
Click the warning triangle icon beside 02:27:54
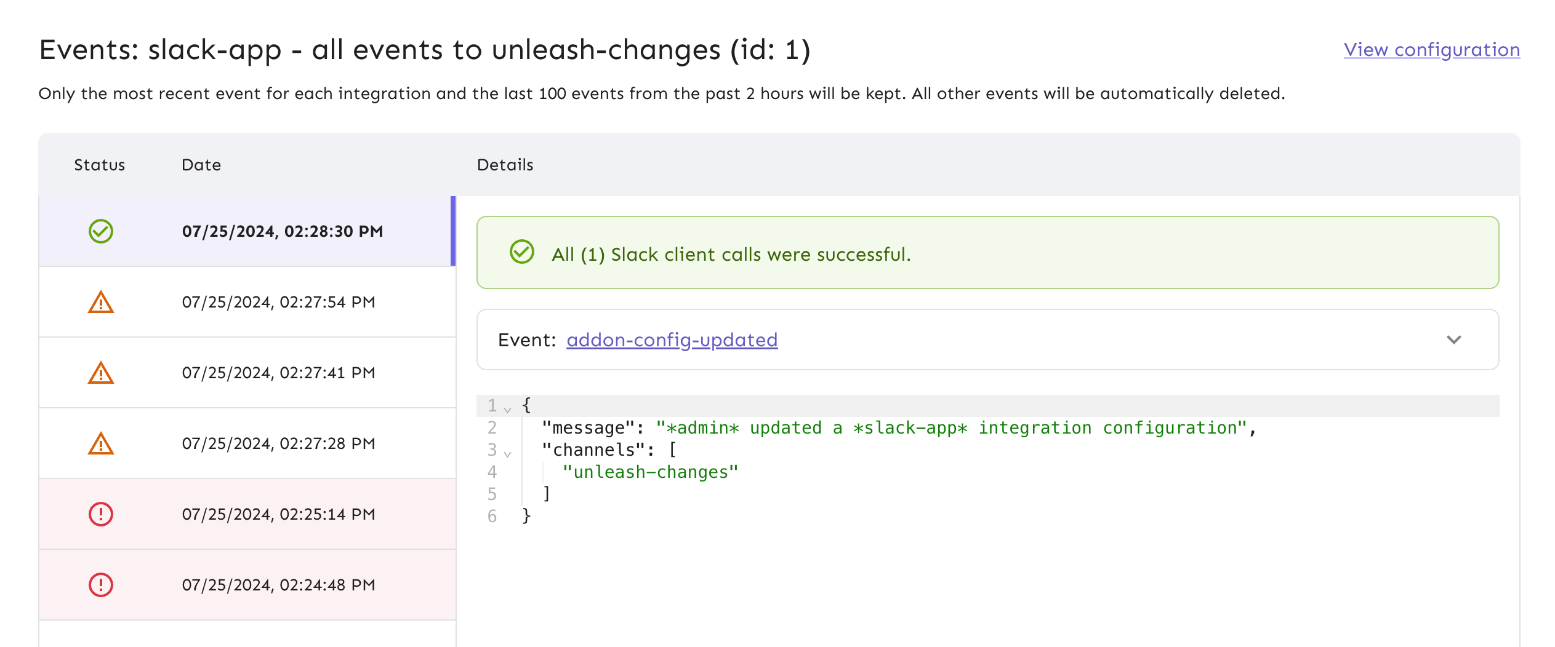click(x=100, y=302)
